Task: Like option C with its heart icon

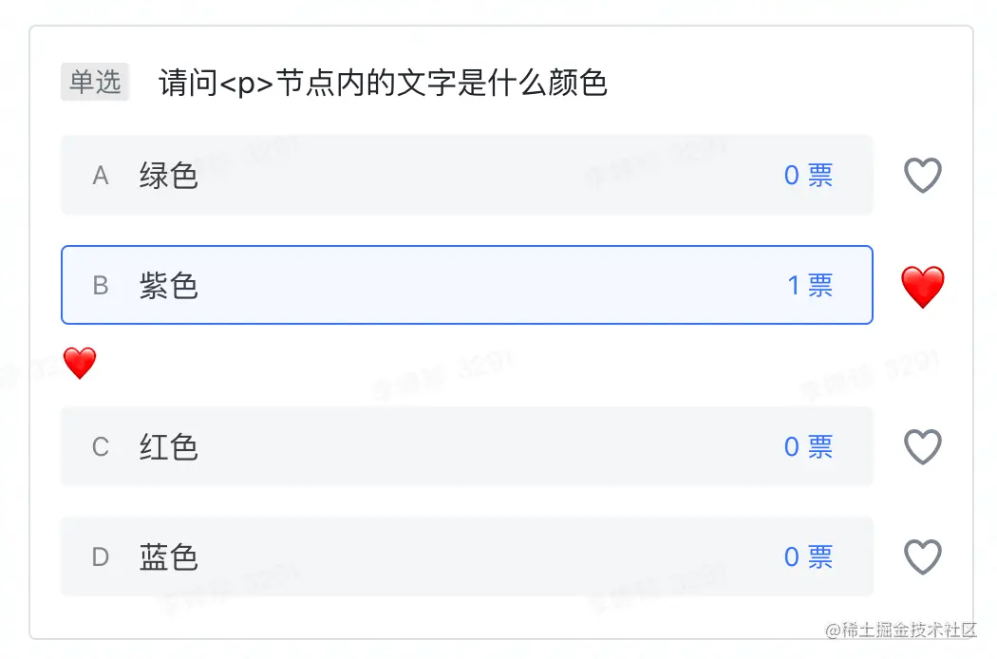Action: coord(922,446)
